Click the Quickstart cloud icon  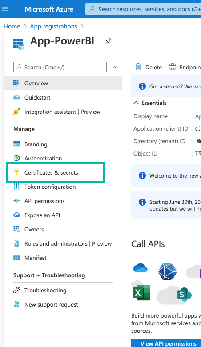(16, 97)
